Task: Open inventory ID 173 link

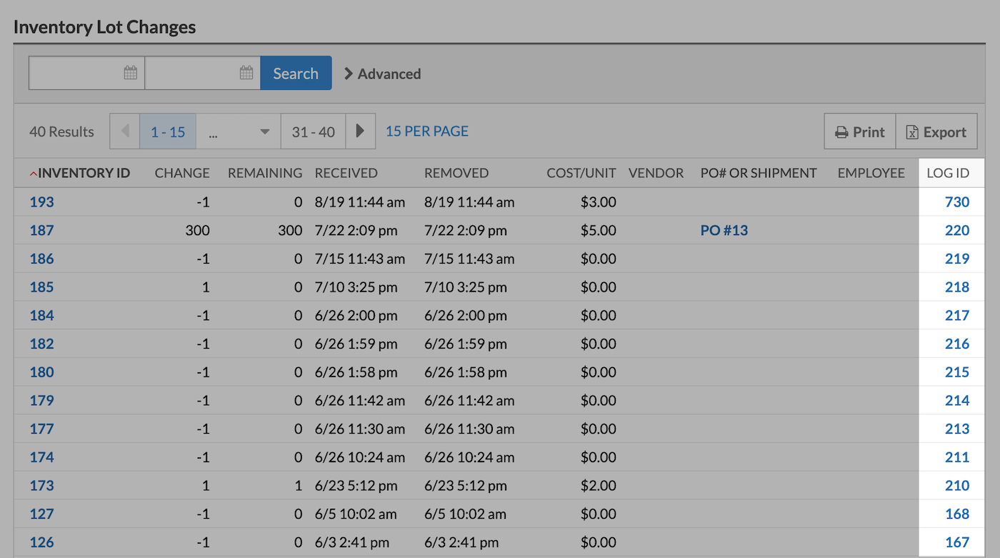Action: coord(41,486)
